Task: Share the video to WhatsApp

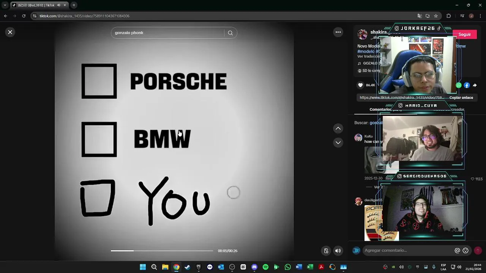Action: 459,85
